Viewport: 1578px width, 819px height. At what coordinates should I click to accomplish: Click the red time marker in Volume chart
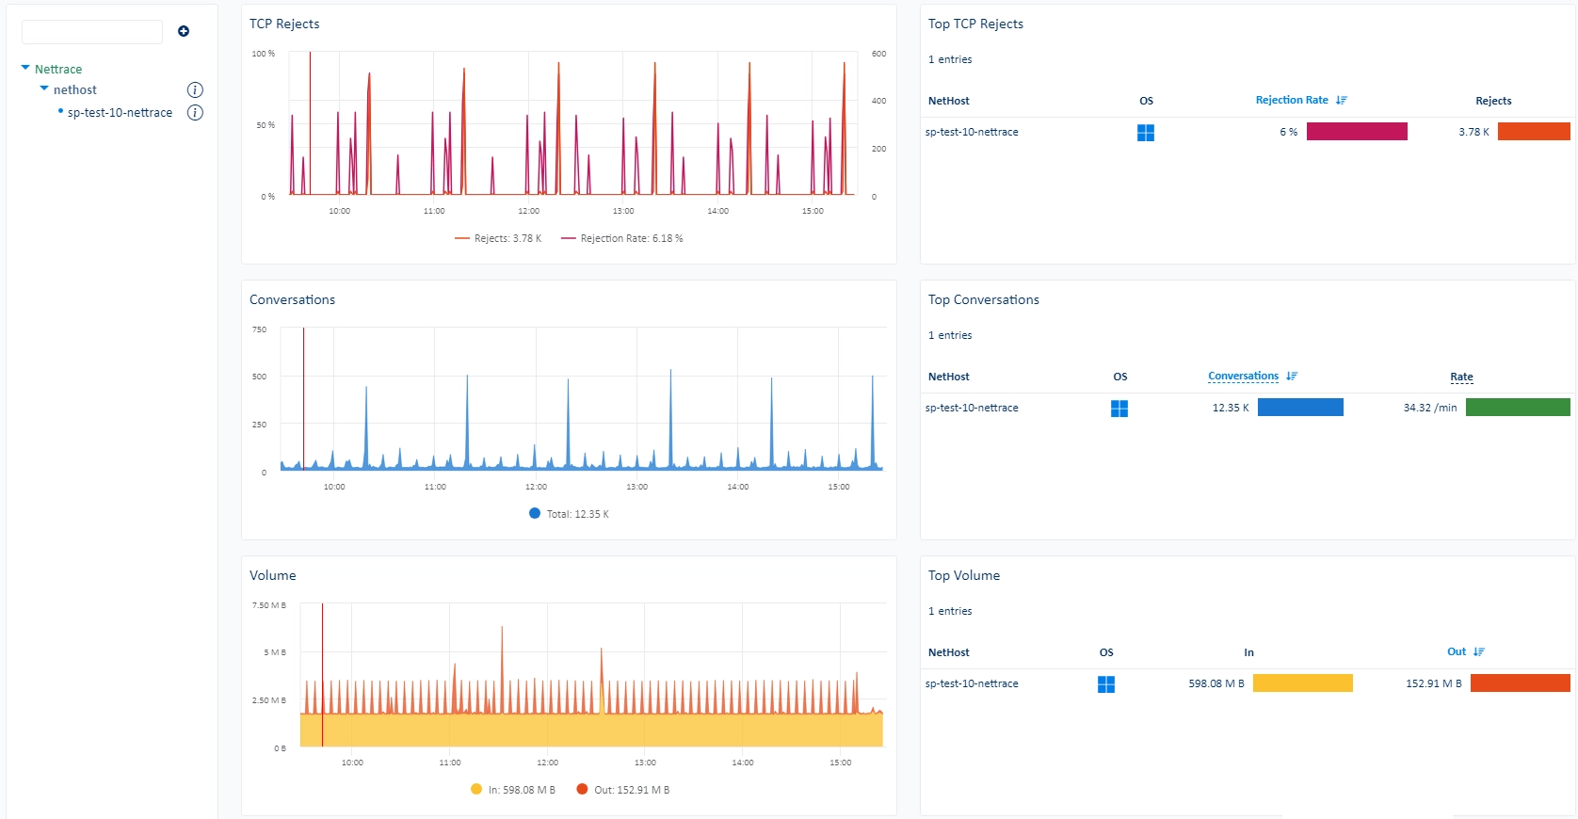pyautogui.click(x=322, y=675)
